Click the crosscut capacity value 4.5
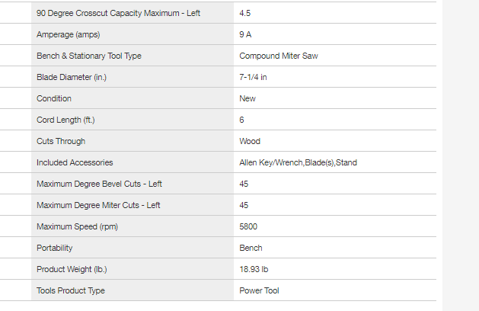Image resolution: width=479 pixels, height=311 pixels. click(245, 14)
